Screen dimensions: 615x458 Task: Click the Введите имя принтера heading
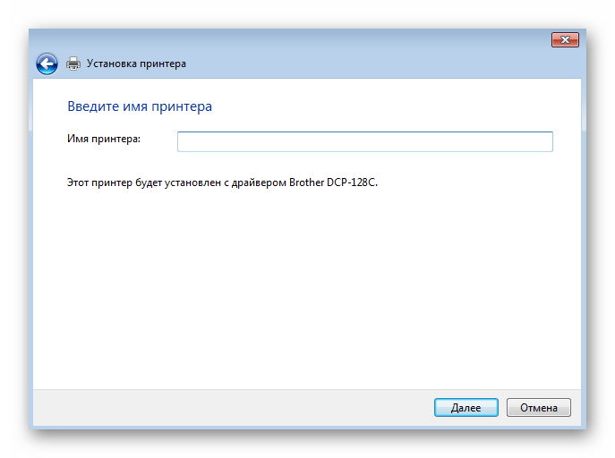[x=140, y=106]
